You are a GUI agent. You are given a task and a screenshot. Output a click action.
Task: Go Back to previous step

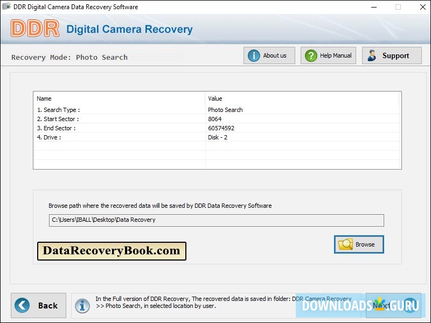tap(38, 305)
